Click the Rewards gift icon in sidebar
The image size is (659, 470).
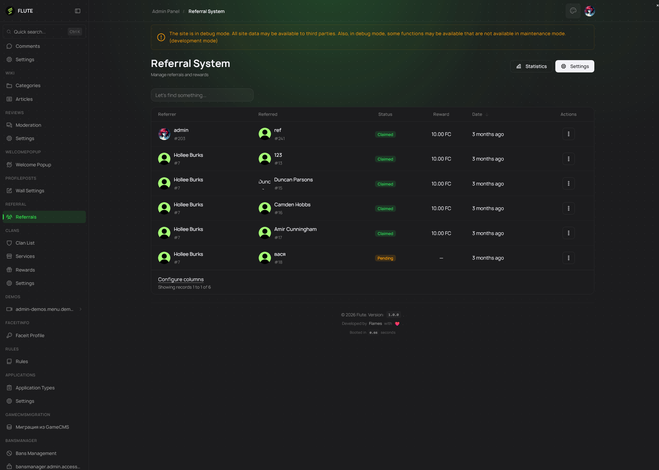tap(9, 270)
